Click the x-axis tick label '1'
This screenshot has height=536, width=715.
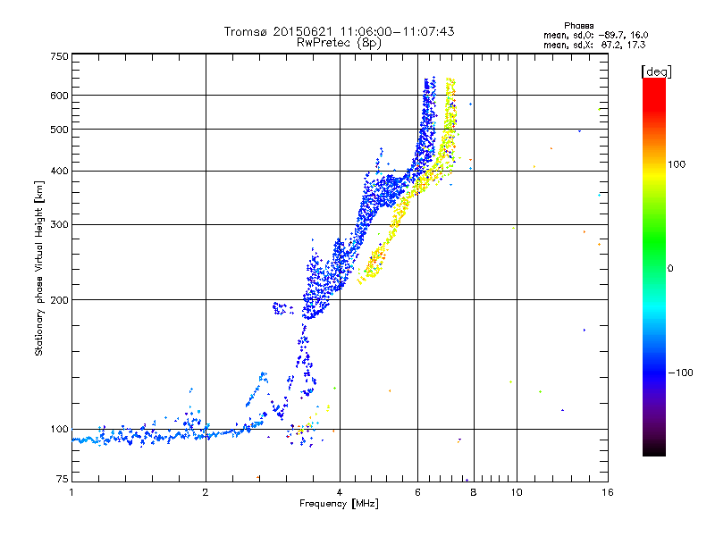click(x=71, y=492)
